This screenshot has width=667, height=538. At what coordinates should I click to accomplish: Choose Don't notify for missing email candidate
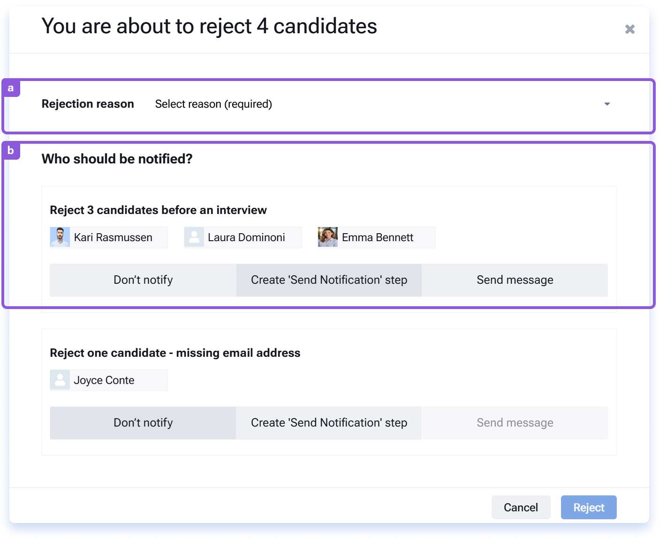(x=143, y=423)
